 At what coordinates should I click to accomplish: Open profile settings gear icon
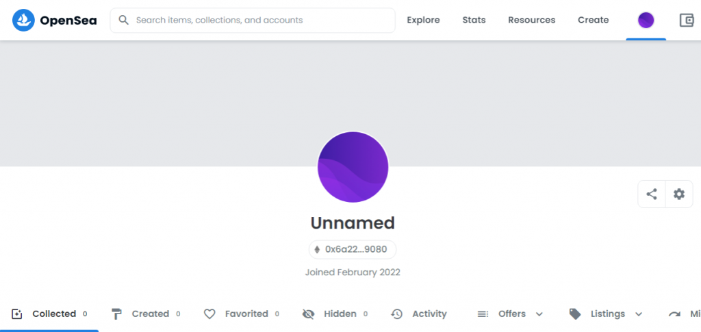click(x=678, y=194)
